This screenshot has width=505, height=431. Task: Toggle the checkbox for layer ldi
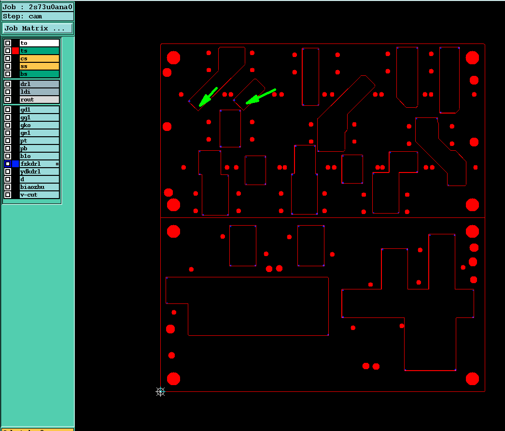8,91
